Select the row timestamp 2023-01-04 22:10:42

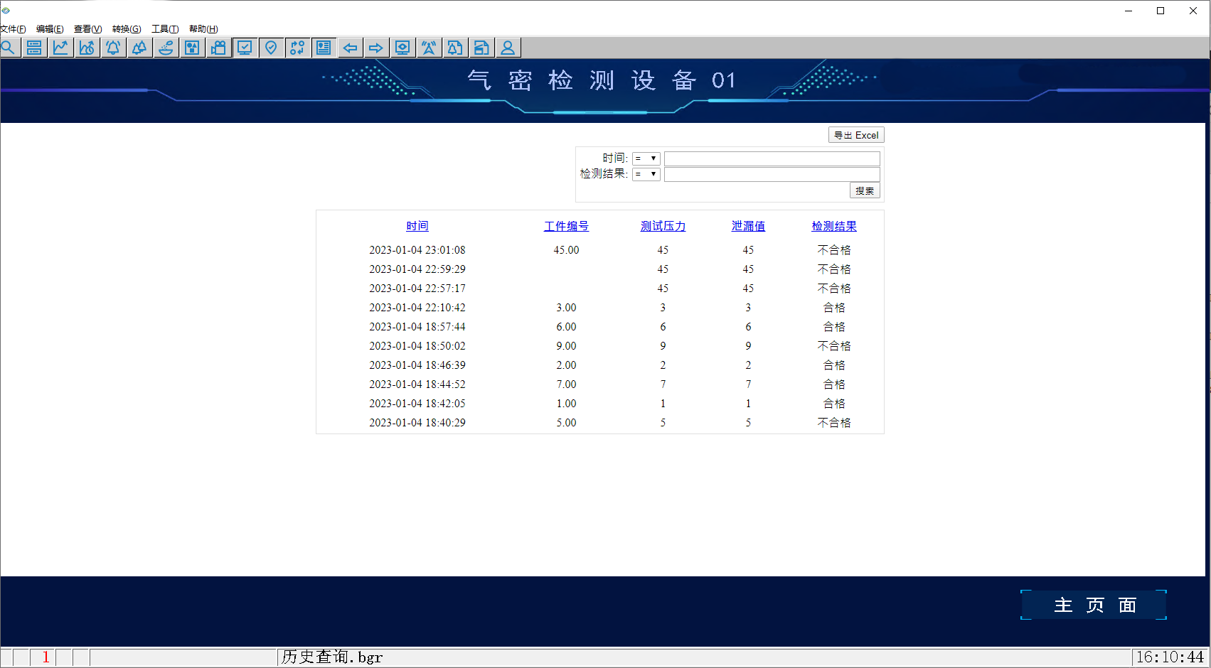(417, 308)
